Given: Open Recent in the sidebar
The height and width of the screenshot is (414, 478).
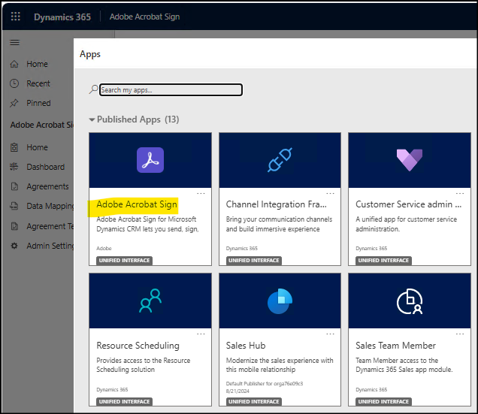Looking at the screenshot, I should (38, 83).
